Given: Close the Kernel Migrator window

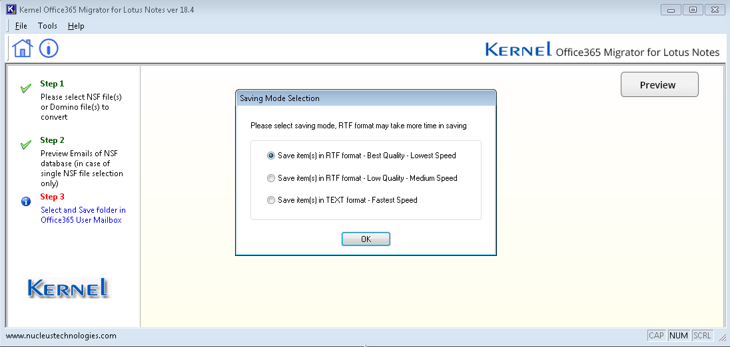Looking at the screenshot, I should tap(715, 10).
